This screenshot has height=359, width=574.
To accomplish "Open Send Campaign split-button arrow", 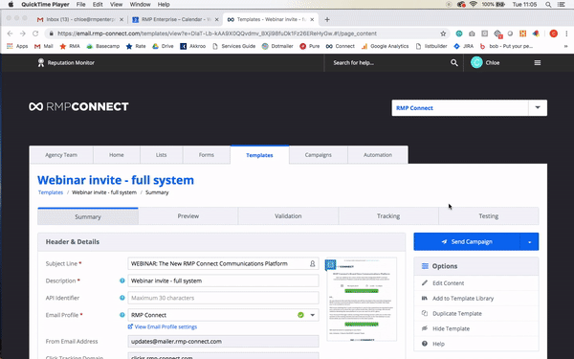I will (x=529, y=242).
